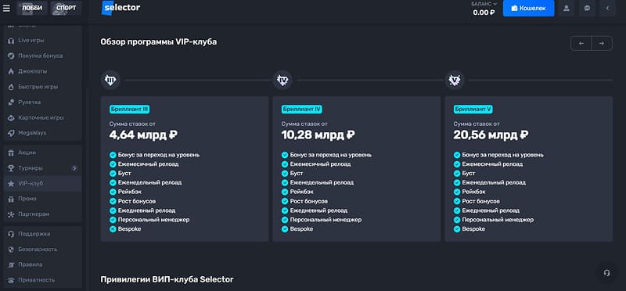Go to next VIP levels arrow
This screenshot has width=626, height=291.
(602, 44)
